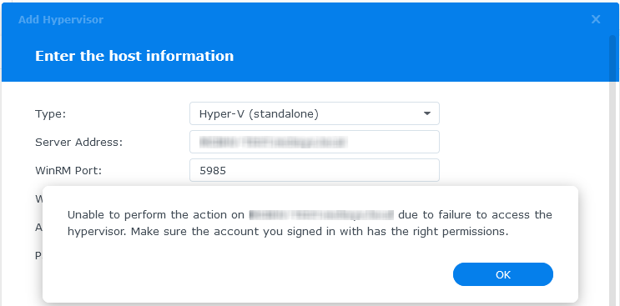
Task: Click the 'Type:' field label
Action: [50, 114]
